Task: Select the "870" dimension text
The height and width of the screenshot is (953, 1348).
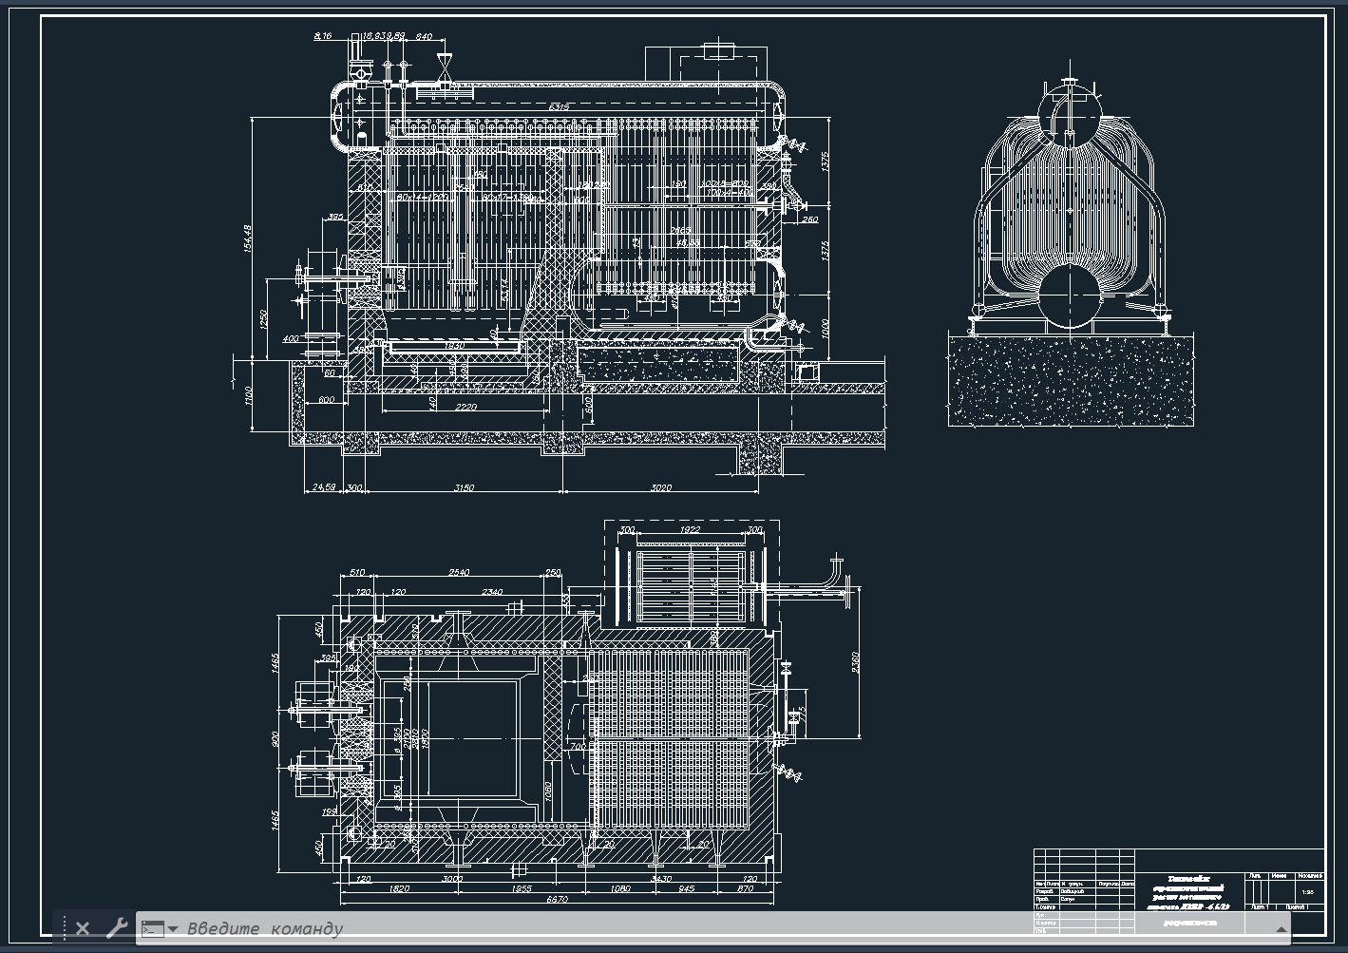Action: coord(746,888)
